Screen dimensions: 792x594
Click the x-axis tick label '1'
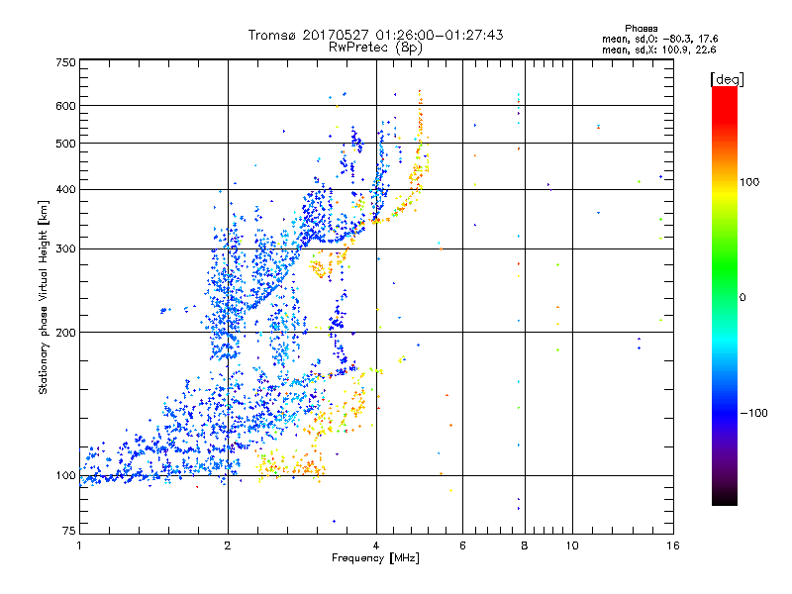point(79,545)
